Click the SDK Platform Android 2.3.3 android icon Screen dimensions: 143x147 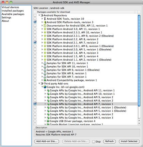pos(45,32)
